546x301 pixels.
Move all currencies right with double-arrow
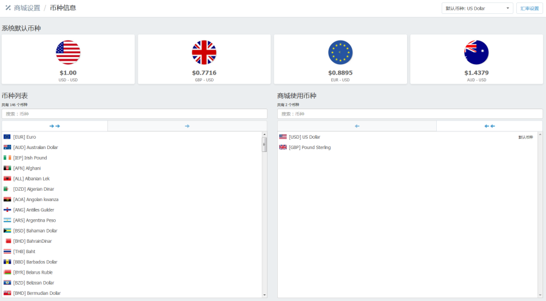[55, 126]
